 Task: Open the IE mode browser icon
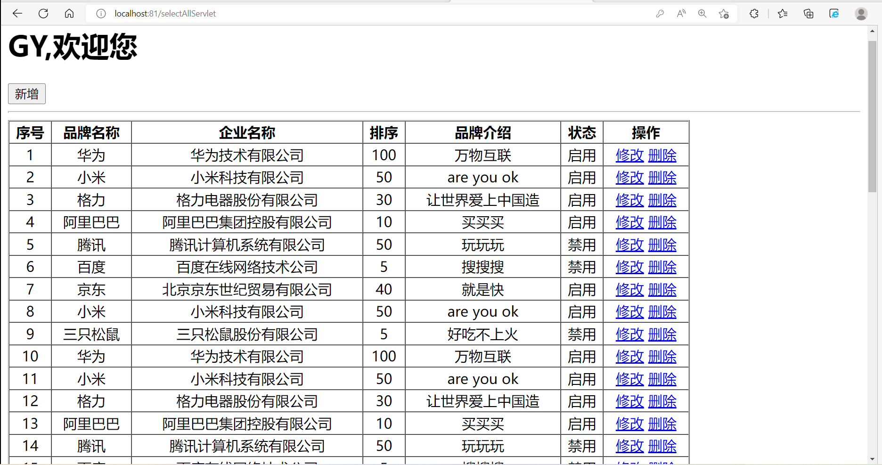pos(834,14)
